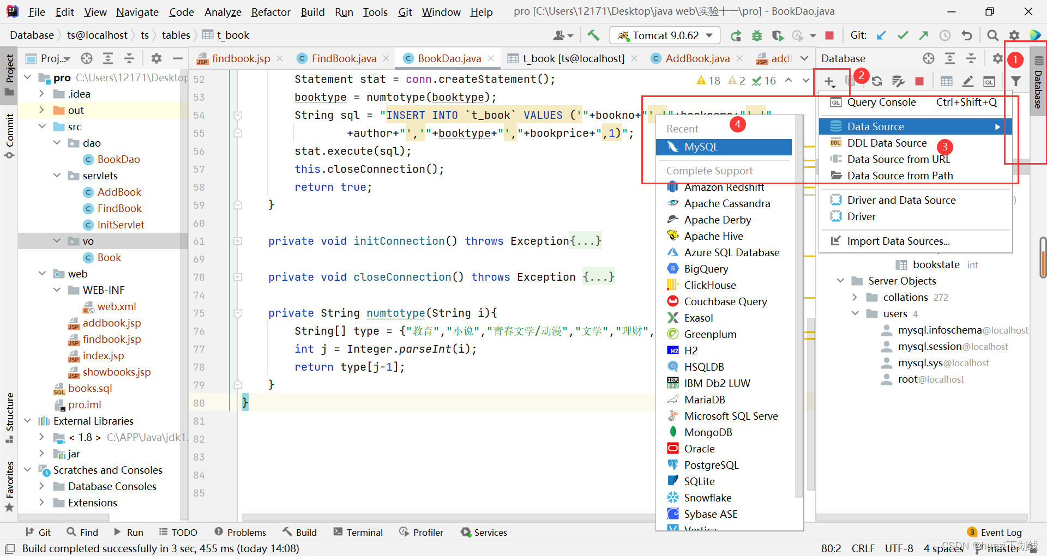Image resolution: width=1047 pixels, height=556 pixels.
Task: Switch to AddBook.java tab
Action: (x=697, y=58)
